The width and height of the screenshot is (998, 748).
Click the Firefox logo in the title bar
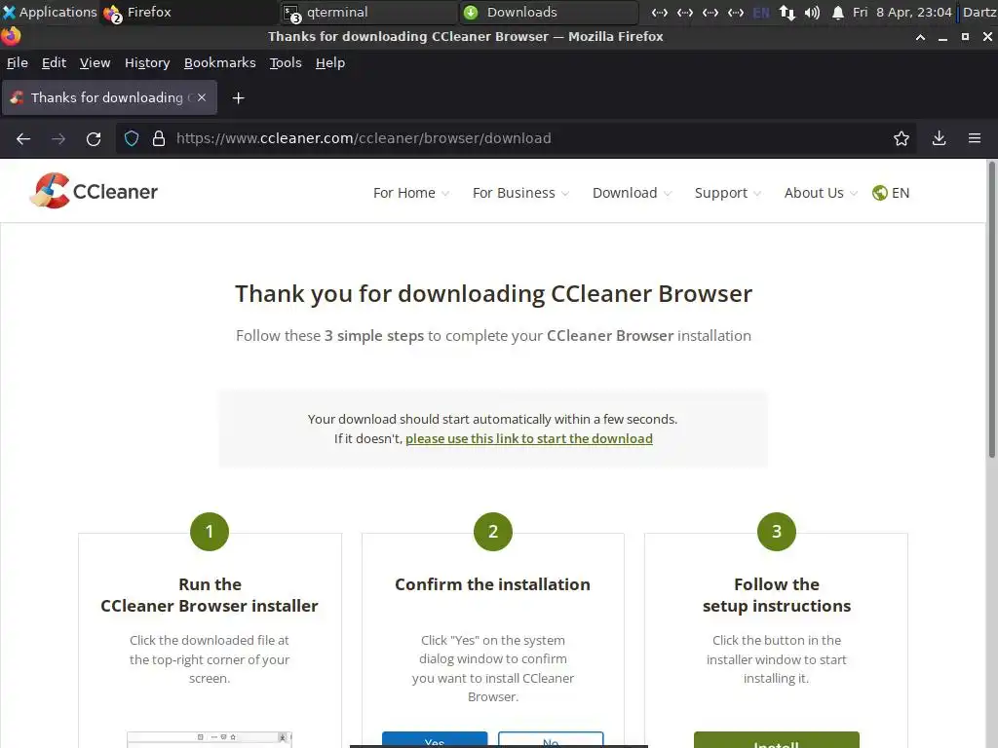(11, 36)
